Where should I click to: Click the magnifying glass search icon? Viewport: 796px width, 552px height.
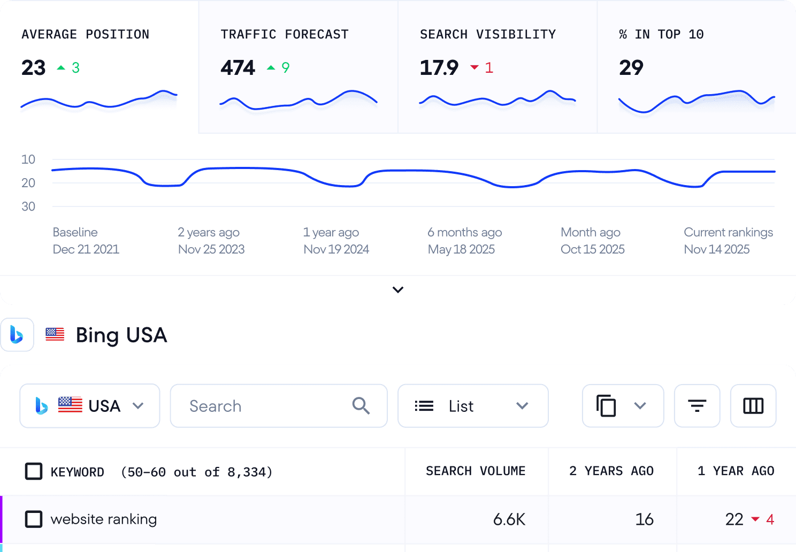coord(361,406)
